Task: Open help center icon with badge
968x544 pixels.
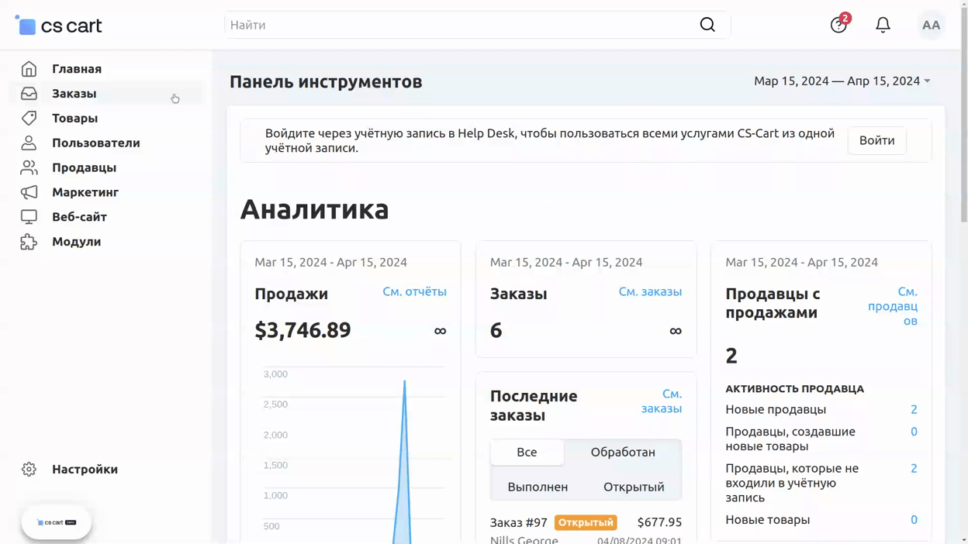Action: pos(838,26)
